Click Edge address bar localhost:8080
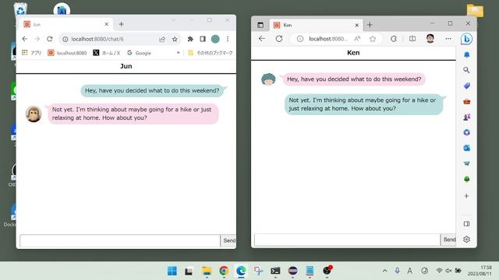 coord(327,39)
